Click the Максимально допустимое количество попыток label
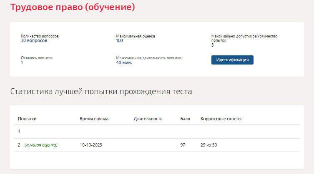Image resolution: width=314 pixels, height=174 pixels. [244, 38]
